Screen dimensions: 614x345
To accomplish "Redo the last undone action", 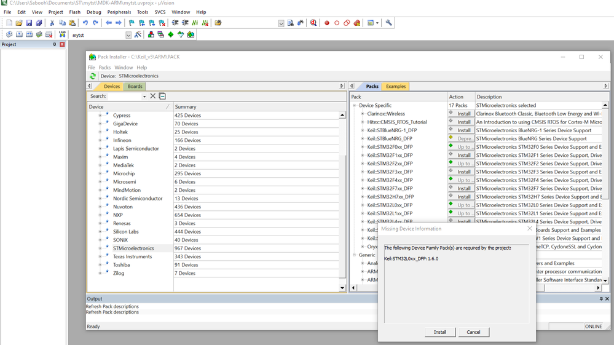I will (x=95, y=23).
